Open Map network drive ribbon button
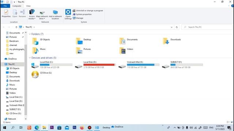 (x=42, y=15)
